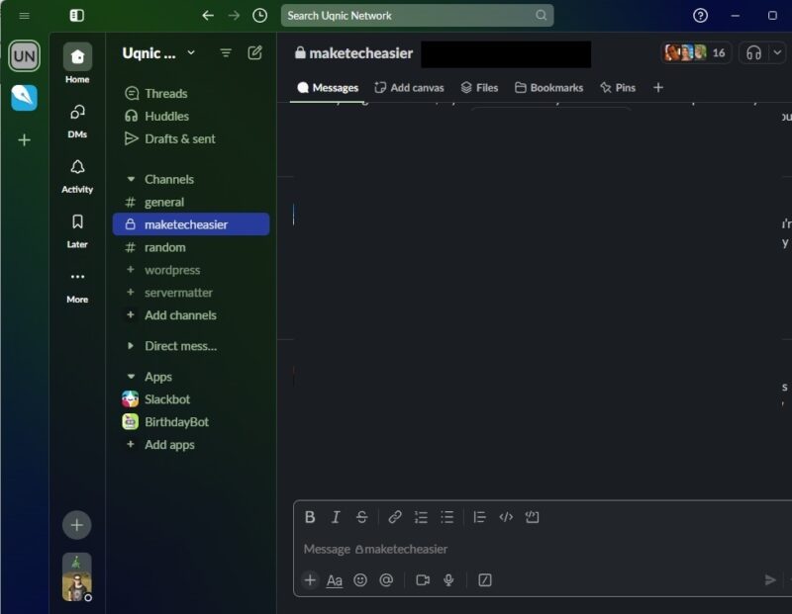Collapse the Channels section
Viewport: 792px width, 614px height.
click(x=129, y=179)
